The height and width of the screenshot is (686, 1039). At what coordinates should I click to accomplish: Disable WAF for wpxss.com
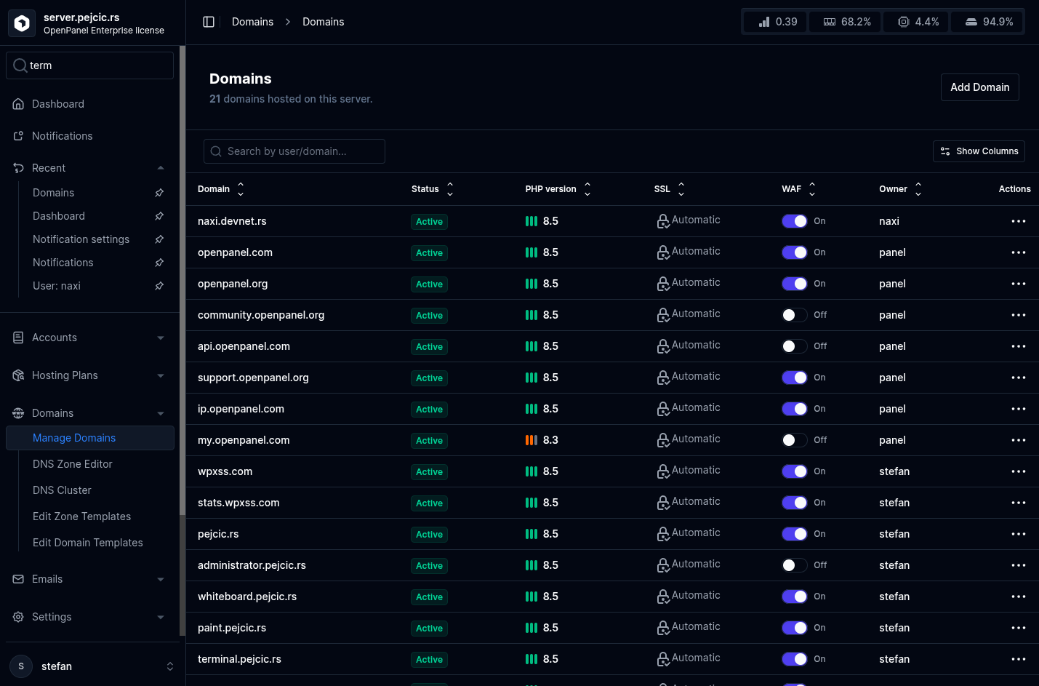click(x=795, y=471)
